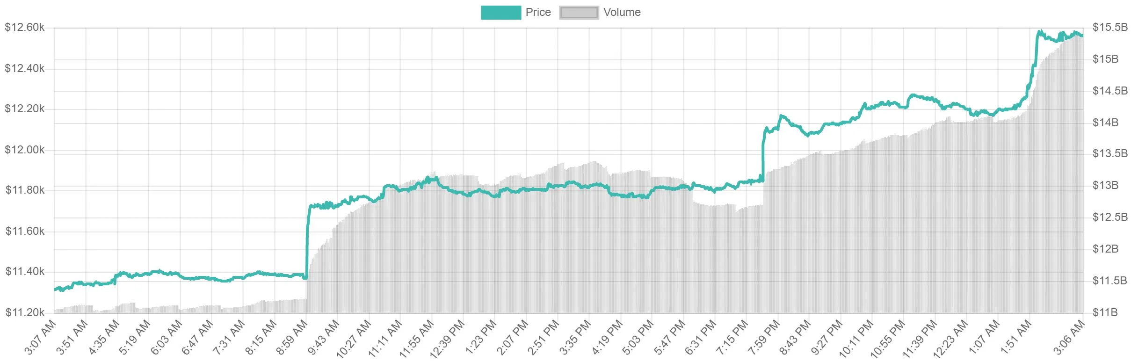Click the 1:51 AM time axis label
This screenshot has width=1131, height=362.
pos(1016,337)
